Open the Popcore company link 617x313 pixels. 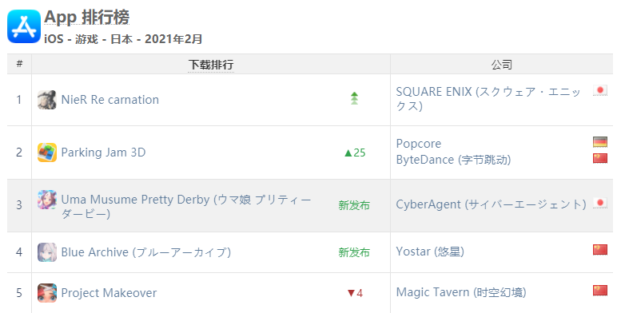point(419,144)
